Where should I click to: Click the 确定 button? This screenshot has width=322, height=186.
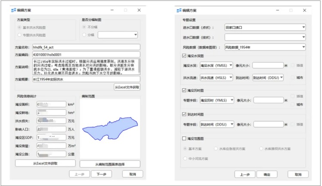[266, 174]
